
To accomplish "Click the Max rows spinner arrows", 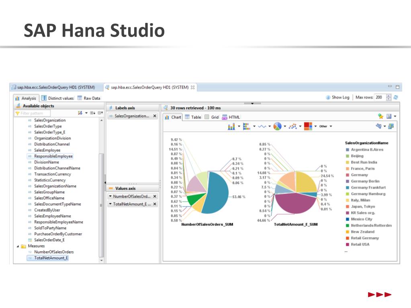I will click(x=389, y=98).
